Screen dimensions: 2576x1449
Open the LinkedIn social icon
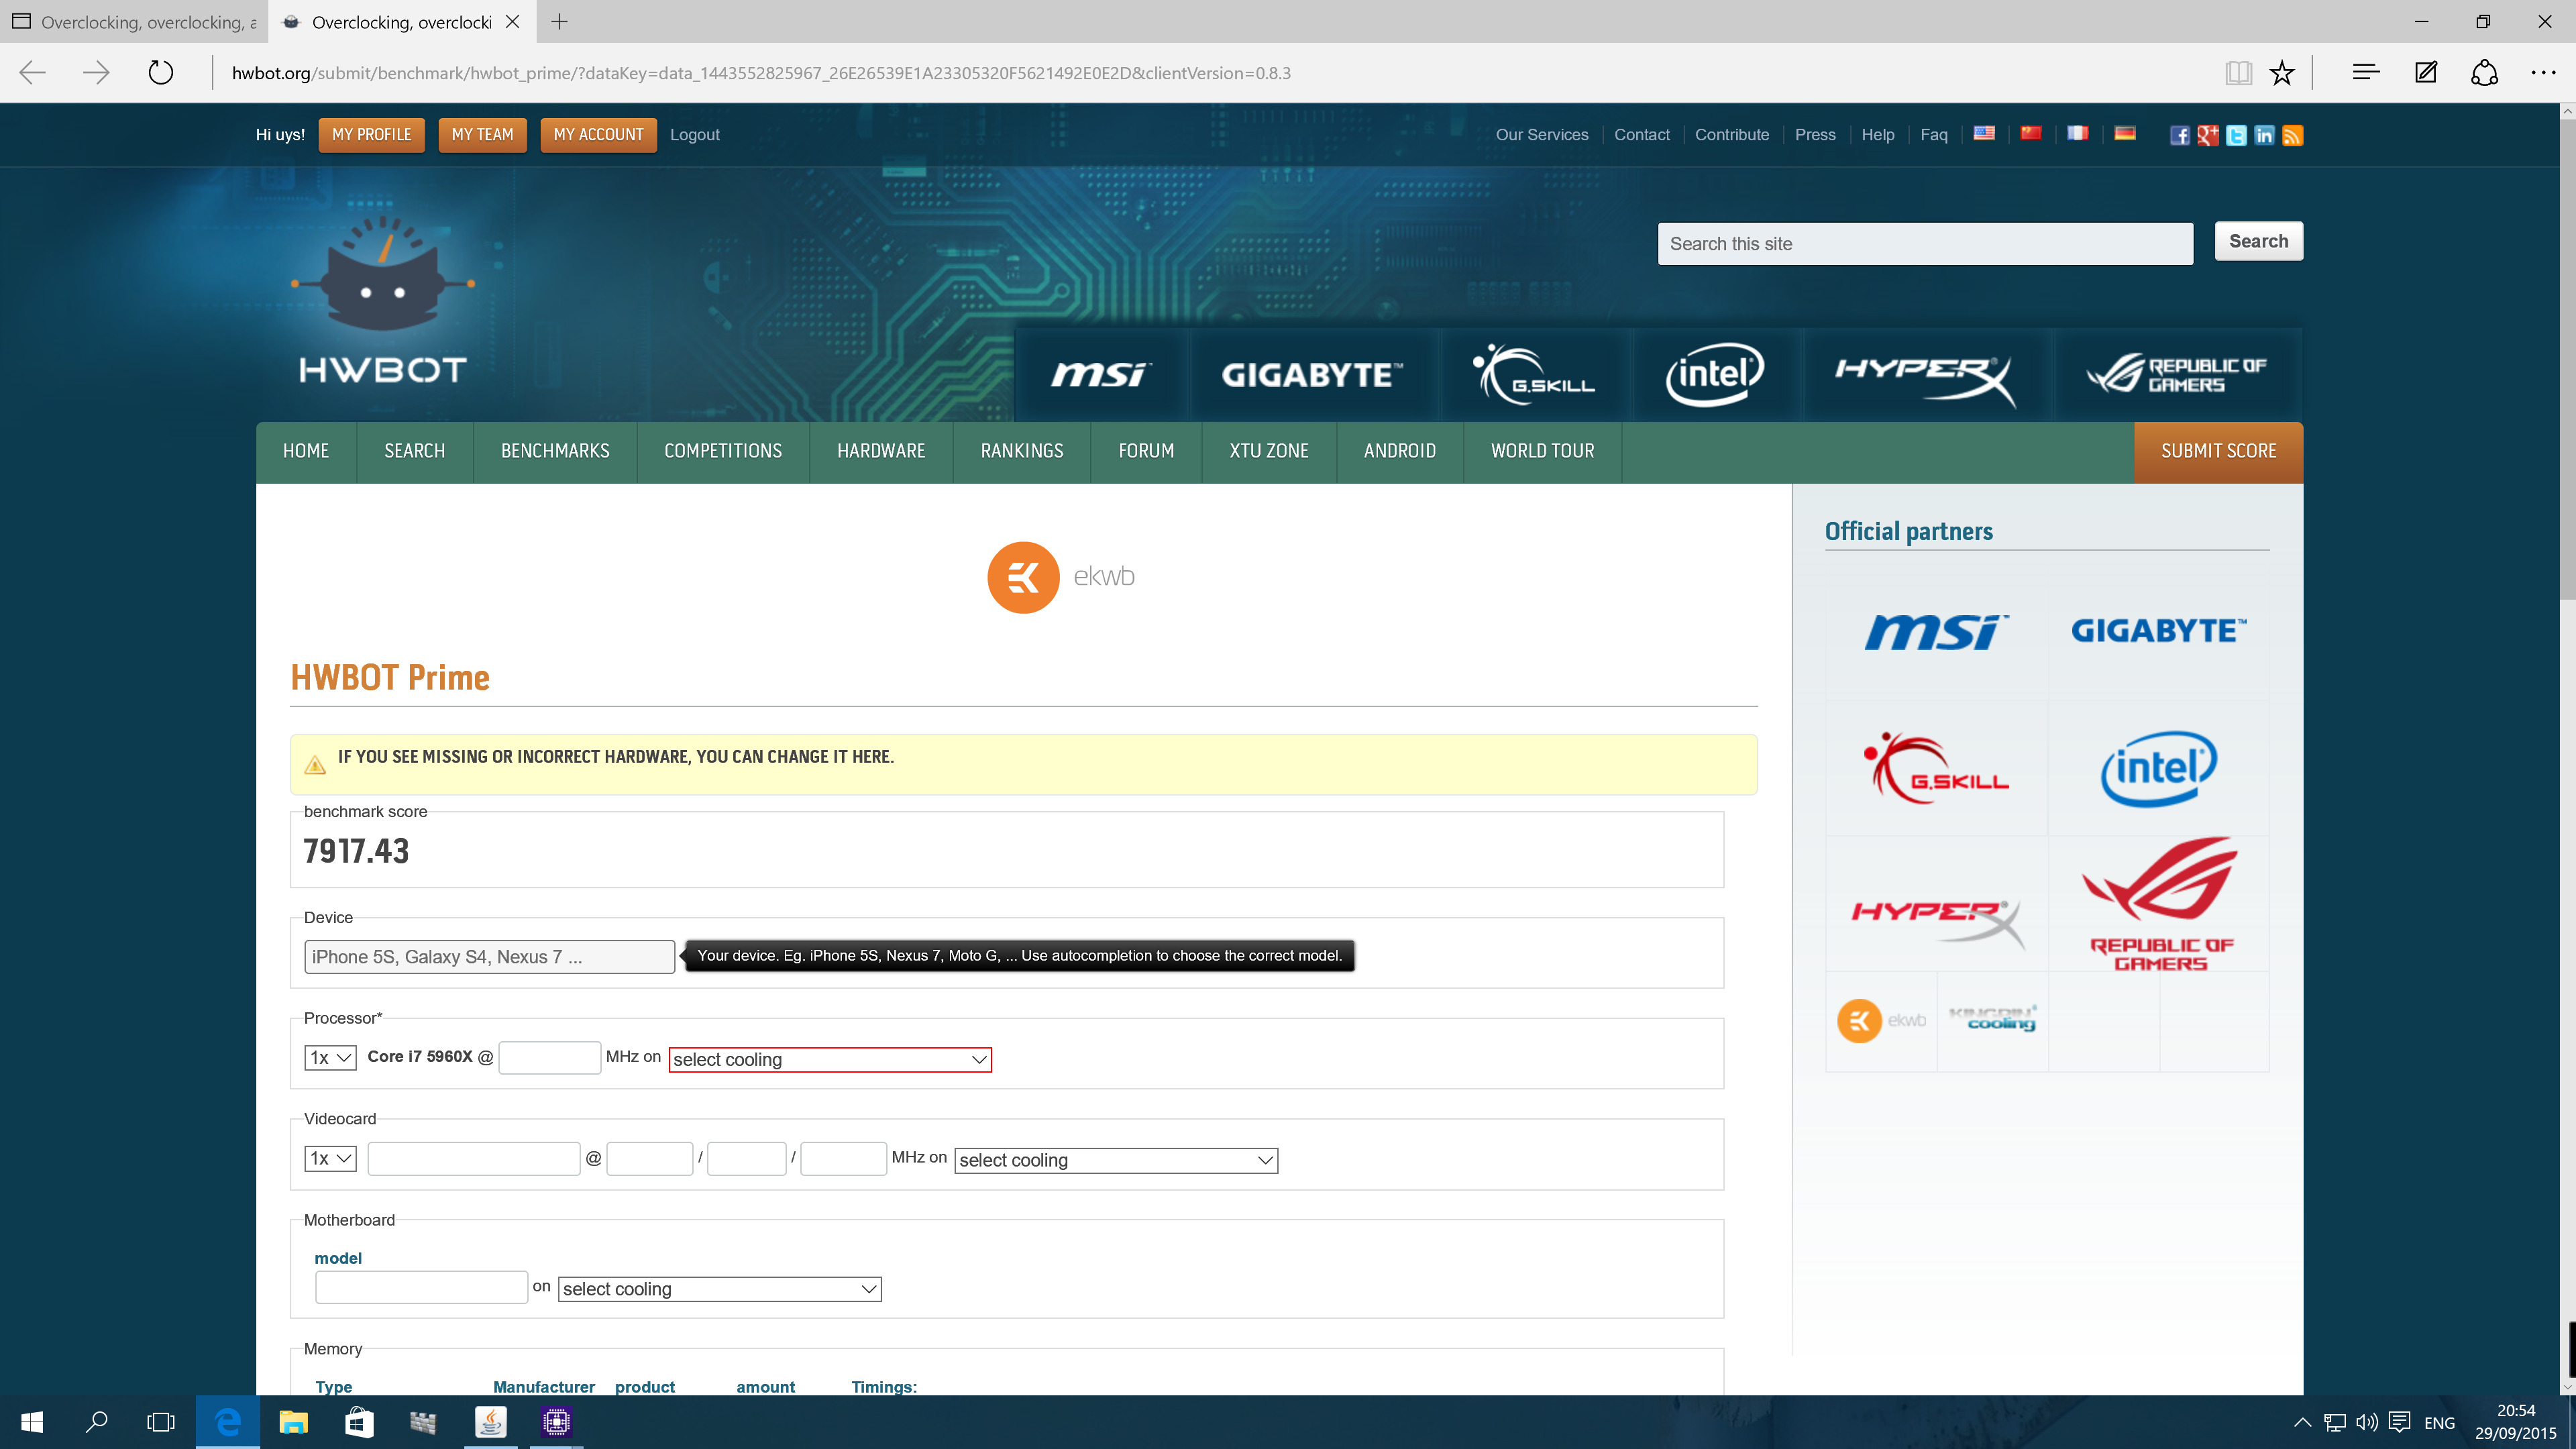click(2264, 135)
